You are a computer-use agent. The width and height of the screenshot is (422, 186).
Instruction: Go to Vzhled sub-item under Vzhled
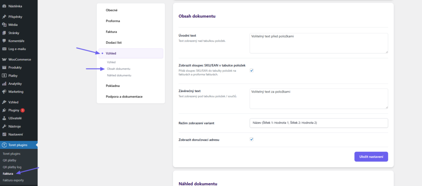point(111,62)
